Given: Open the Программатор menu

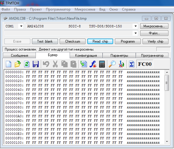Looking at the screenshot, I should tap(58, 9).
